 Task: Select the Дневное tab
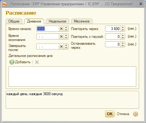pyautogui.click(x=34, y=21)
